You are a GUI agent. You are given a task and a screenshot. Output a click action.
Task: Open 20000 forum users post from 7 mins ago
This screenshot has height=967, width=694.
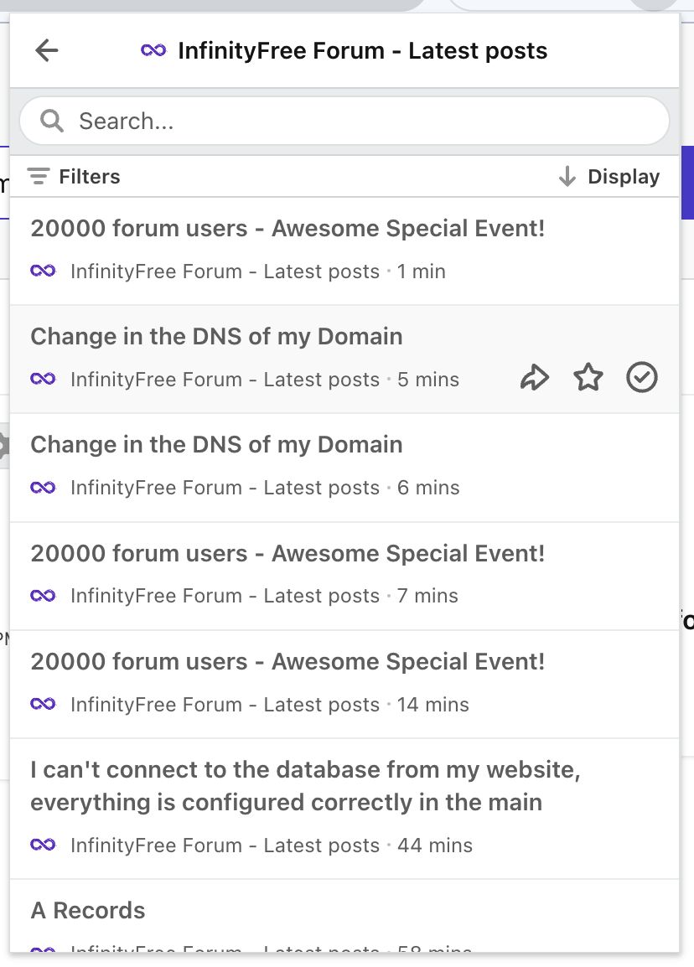287,554
